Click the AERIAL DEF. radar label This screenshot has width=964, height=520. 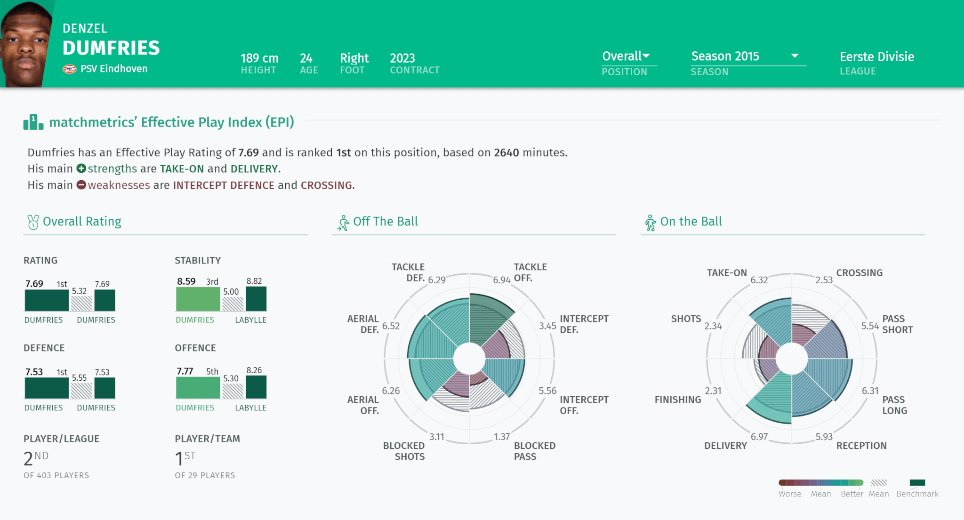(362, 324)
